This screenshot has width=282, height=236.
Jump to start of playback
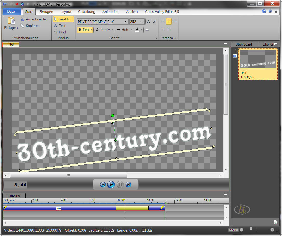(x=103, y=185)
